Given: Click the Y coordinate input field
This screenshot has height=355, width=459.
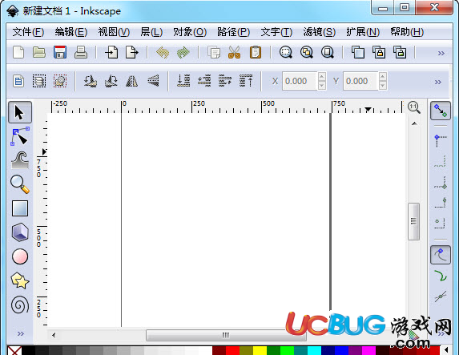Looking at the screenshot, I should tap(360, 81).
